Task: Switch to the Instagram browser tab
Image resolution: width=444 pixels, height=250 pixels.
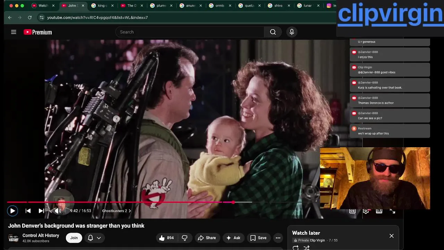Action: point(331,6)
